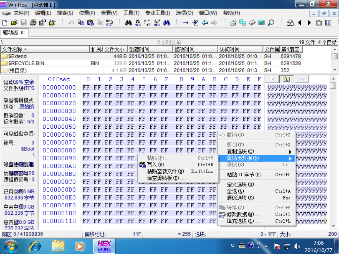Viewport: 339px width, 254px height.
Task: Open the 文件(F) menu
Action: (21, 13)
